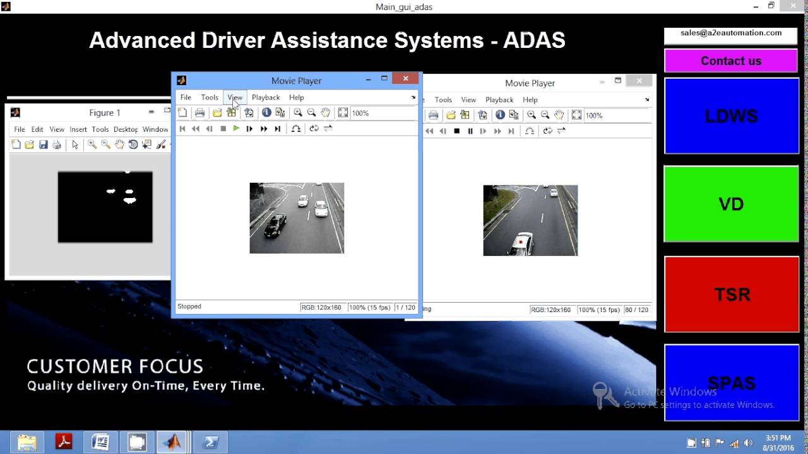
Task: Start playback with green Play button
Action: [x=236, y=129]
